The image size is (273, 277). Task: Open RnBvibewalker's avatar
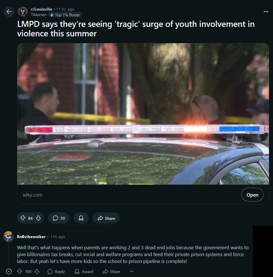click(9, 237)
